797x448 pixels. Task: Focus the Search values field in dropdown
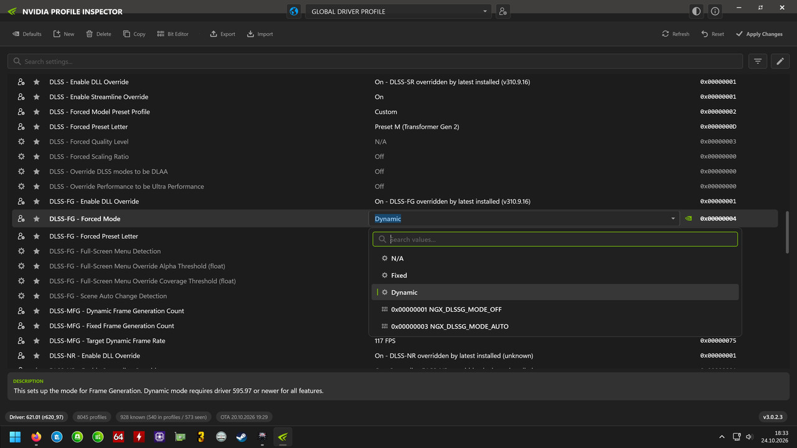[555, 239]
